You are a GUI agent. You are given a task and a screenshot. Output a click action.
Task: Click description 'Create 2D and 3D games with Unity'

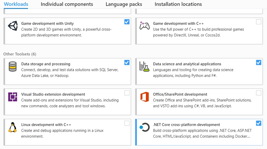[x=66, y=32]
